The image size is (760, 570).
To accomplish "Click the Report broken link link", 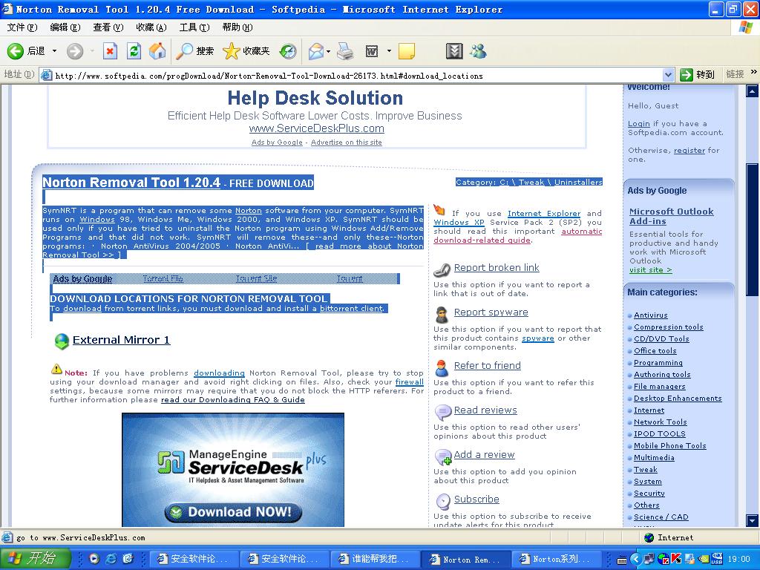I will tap(497, 267).
